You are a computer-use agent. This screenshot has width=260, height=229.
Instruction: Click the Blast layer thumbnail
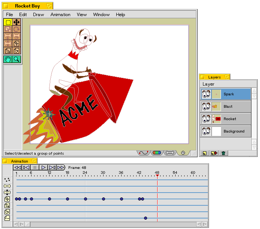(216, 107)
